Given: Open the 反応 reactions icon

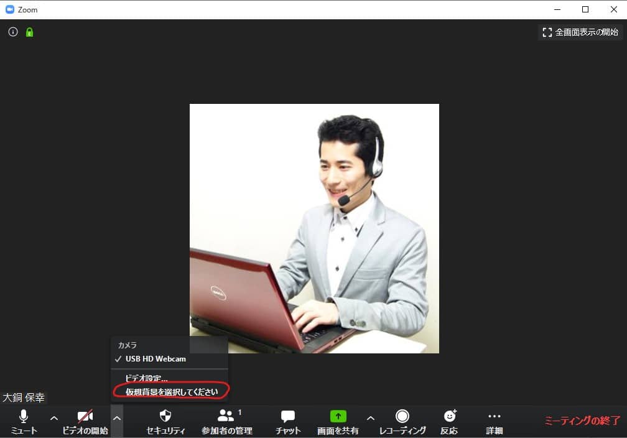Looking at the screenshot, I should [450, 416].
